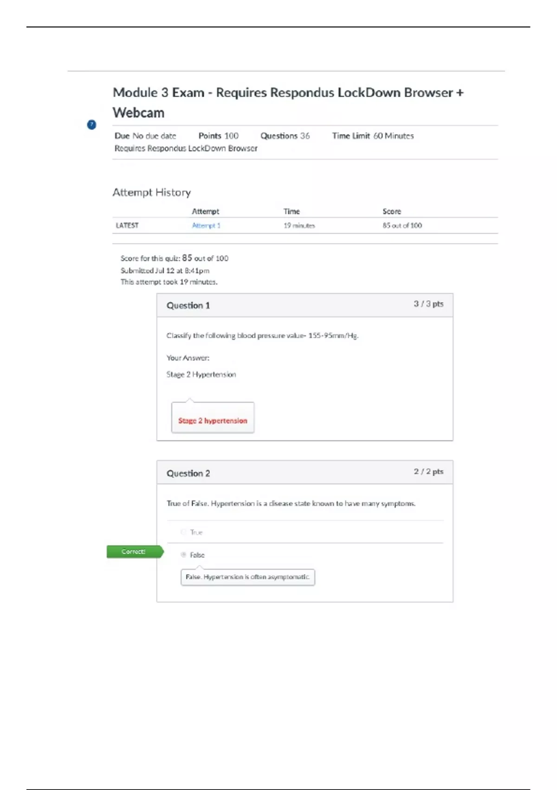Open the Attempt 1 link
This screenshot has height=790, width=557.
coord(206,225)
